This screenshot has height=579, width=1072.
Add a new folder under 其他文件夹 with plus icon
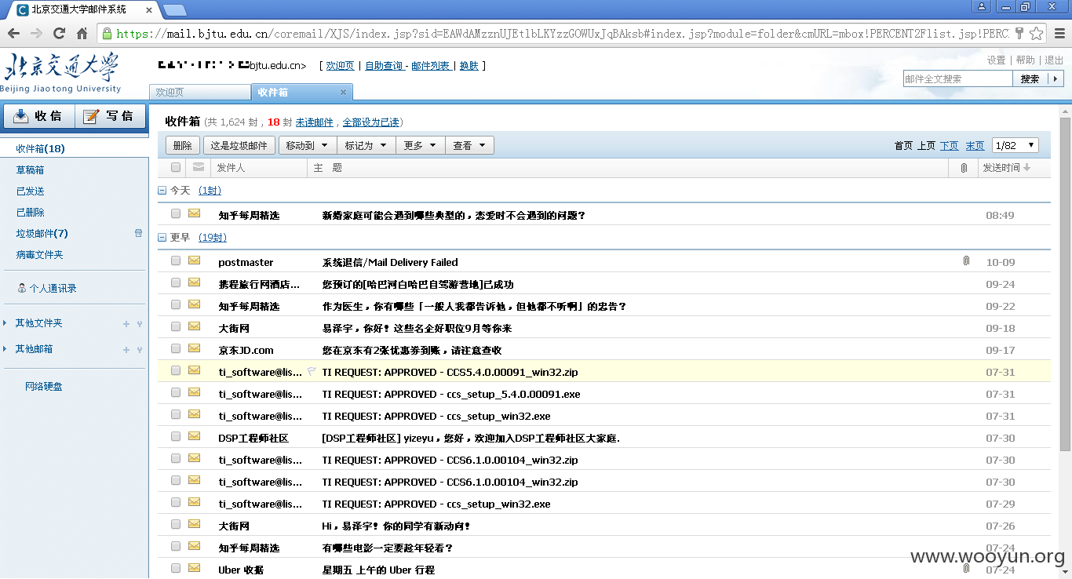tap(126, 324)
